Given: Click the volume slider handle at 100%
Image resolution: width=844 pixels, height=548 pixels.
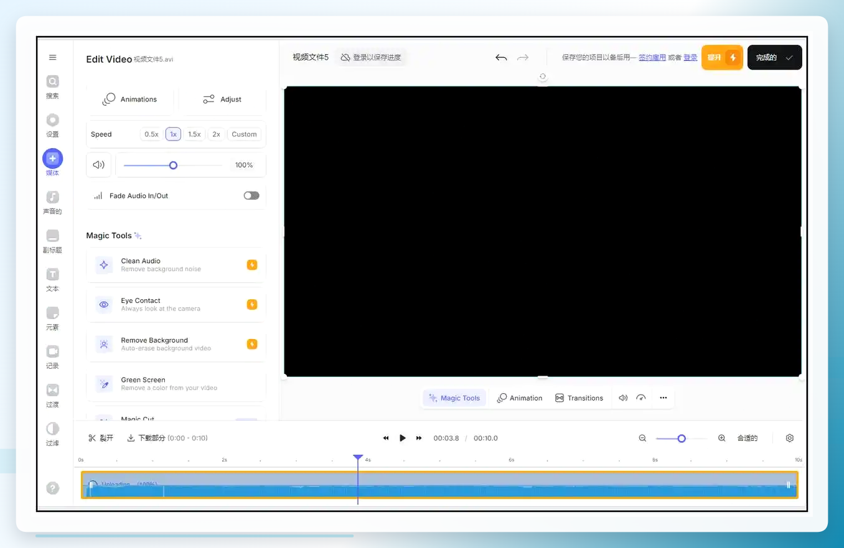Looking at the screenshot, I should [x=173, y=165].
